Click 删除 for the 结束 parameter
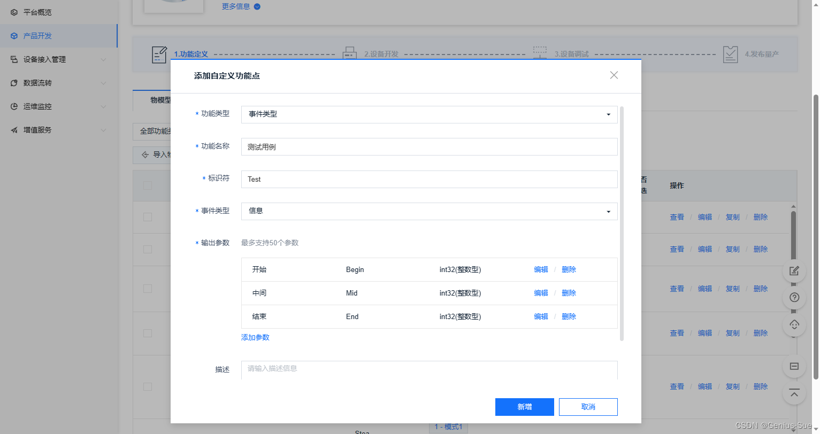This screenshot has height=434, width=820. pos(569,316)
